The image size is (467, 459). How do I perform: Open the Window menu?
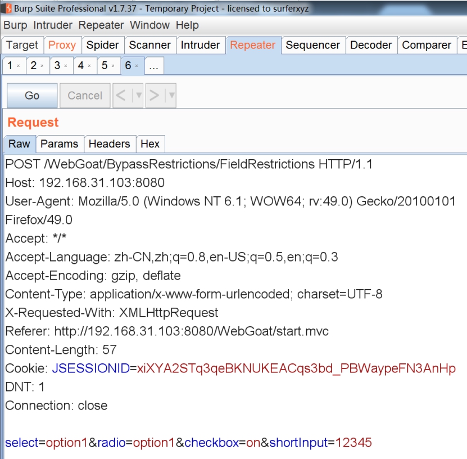[149, 25]
